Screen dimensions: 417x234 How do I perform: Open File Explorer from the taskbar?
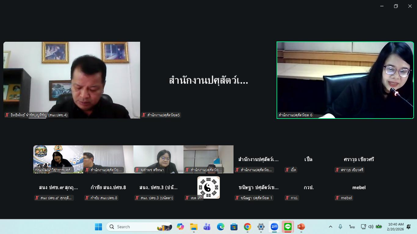pyautogui.click(x=194, y=227)
